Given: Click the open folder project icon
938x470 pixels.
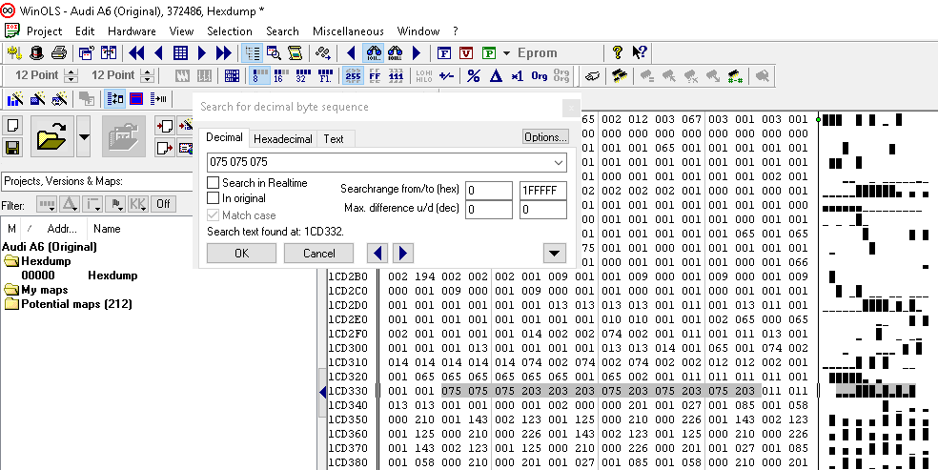Looking at the screenshot, I should [x=51, y=136].
